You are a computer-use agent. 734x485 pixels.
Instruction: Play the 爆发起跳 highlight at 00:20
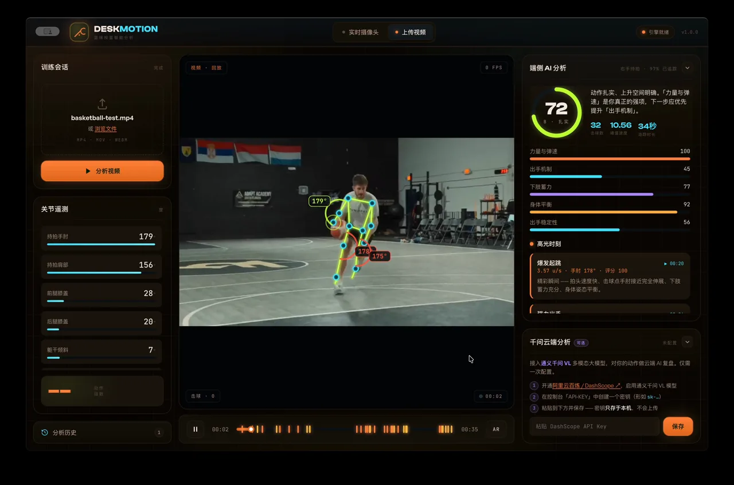coord(674,264)
